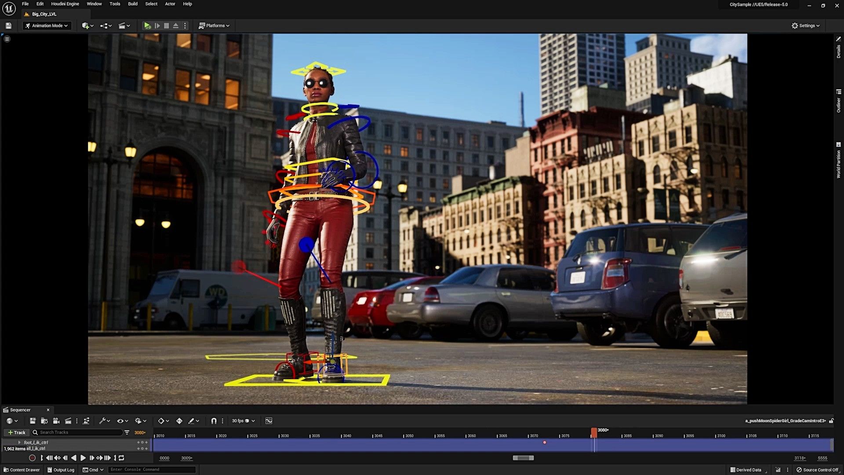Click the camera icon in the Sequencer toolbar
Viewport: 844px width, 475px height.
click(56, 421)
